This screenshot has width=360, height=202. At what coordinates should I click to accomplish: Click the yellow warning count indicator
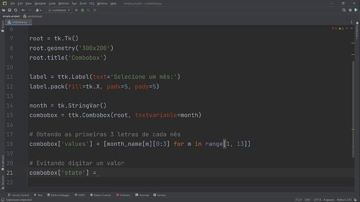click(x=341, y=29)
